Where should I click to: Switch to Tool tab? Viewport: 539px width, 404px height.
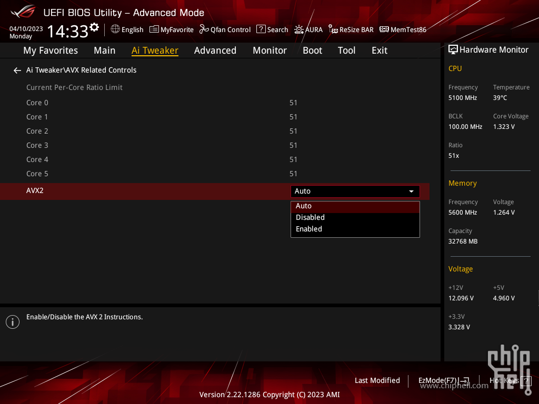(346, 50)
